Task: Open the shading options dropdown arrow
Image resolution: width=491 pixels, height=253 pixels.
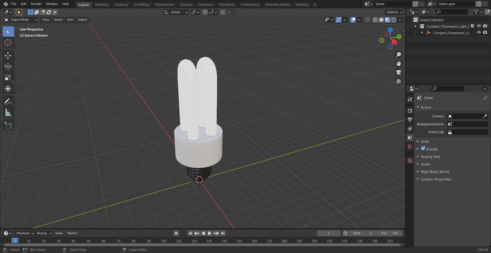Action: point(400,20)
